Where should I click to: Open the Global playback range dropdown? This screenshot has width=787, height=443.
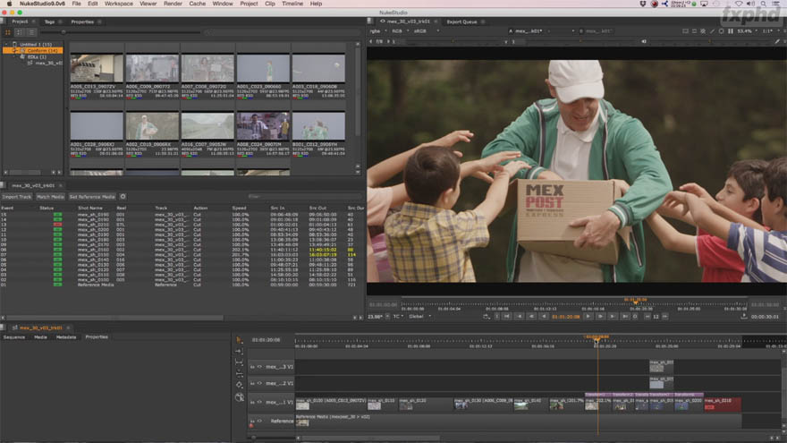click(x=419, y=317)
